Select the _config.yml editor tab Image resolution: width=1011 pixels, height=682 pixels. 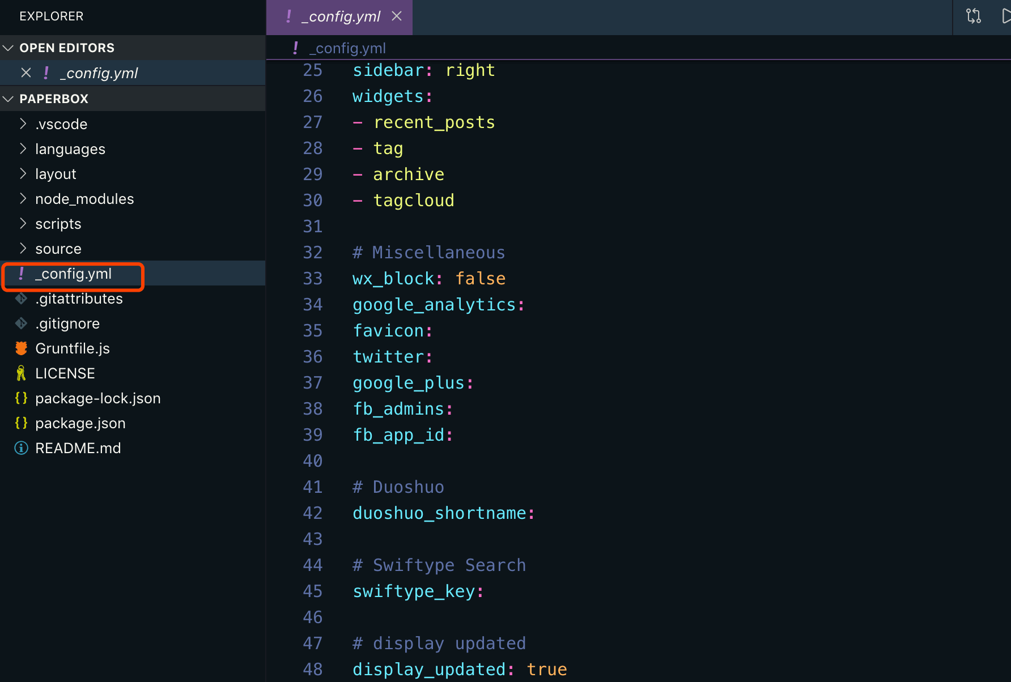(343, 17)
